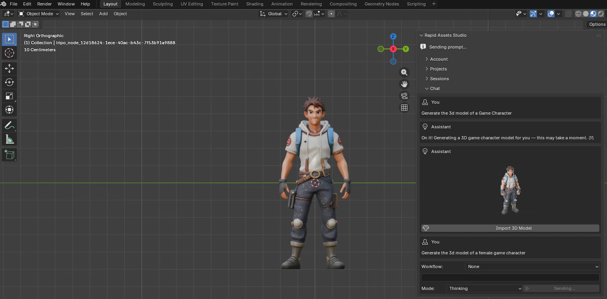607x299 pixels.
Task: Switch to material preview shading
Action: click(x=593, y=14)
